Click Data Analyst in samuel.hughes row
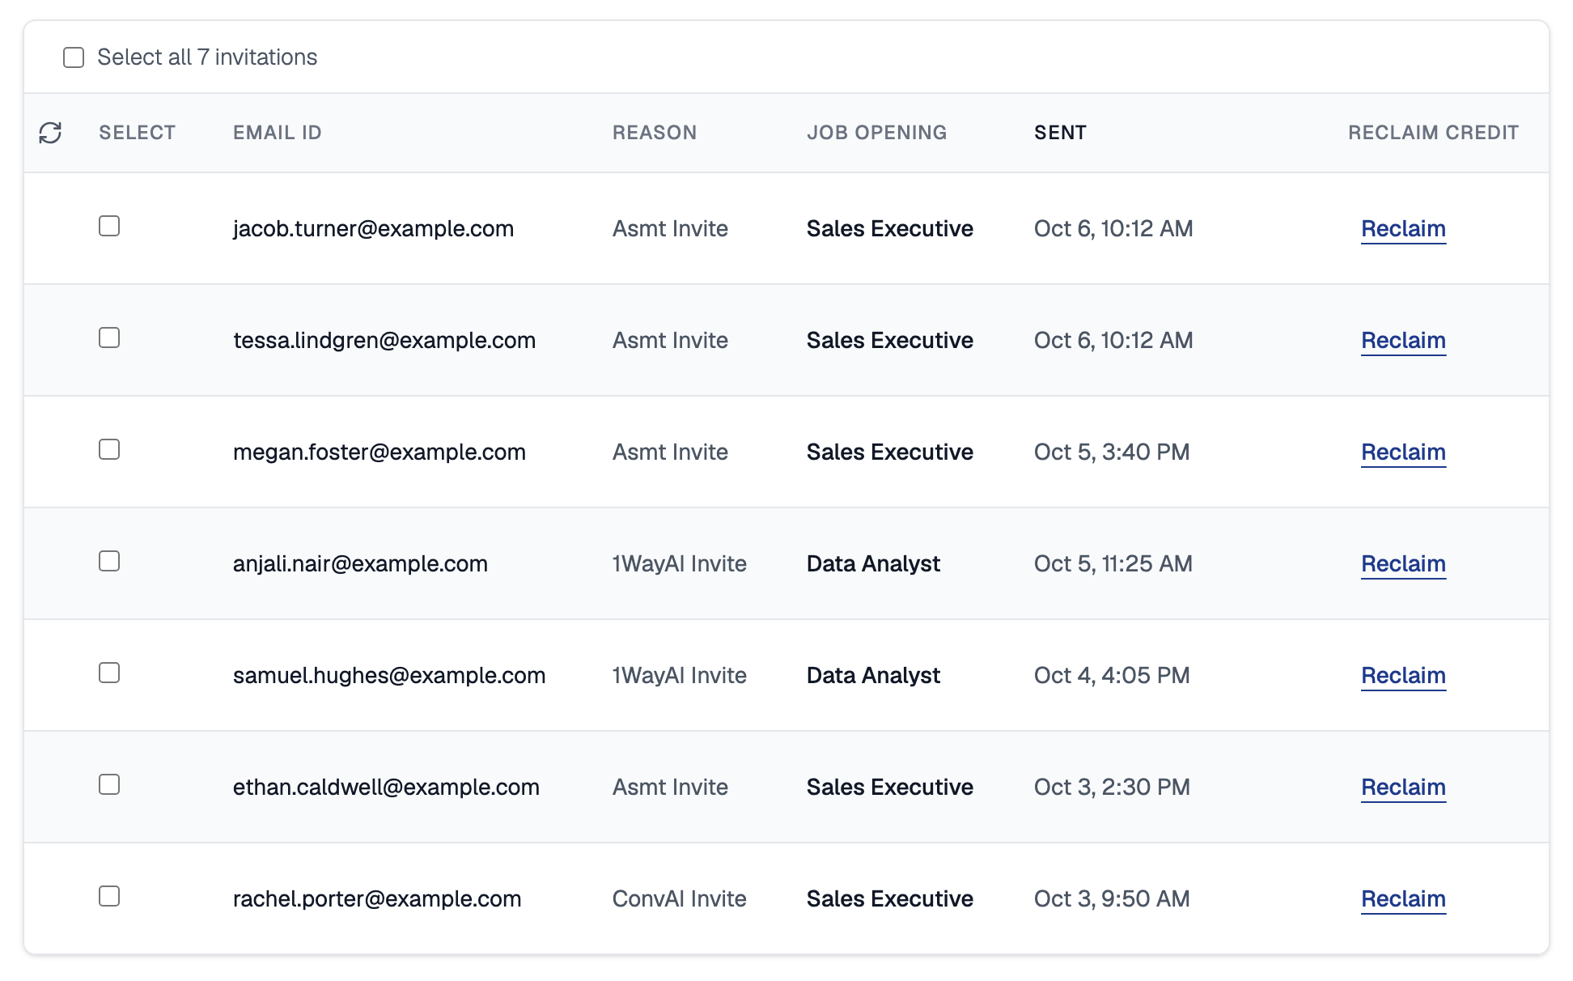1573x981 pixels. (874, 676)
